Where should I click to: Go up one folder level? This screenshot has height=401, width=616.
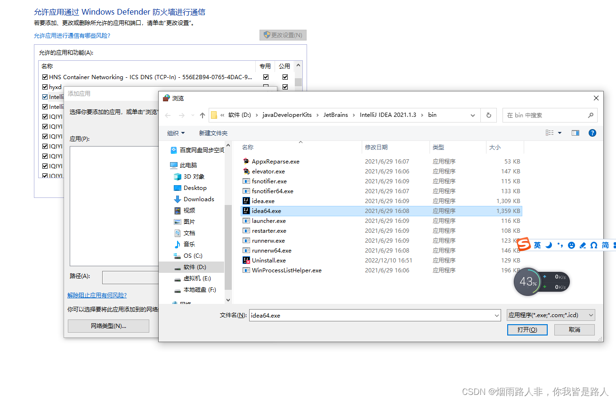[x=203, y=115]
